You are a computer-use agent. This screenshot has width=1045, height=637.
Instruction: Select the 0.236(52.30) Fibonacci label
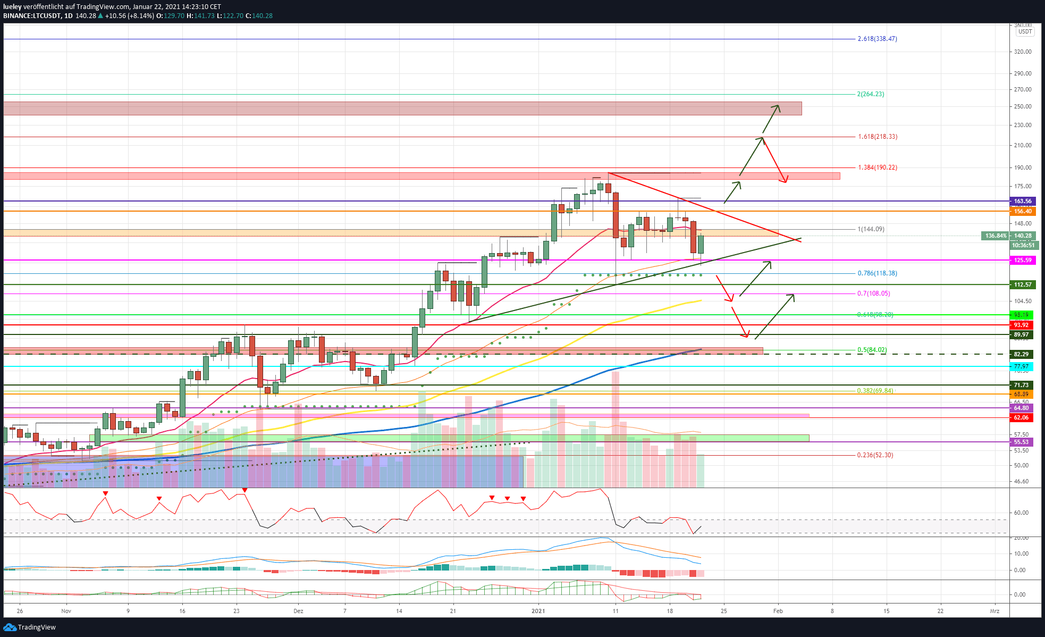pos(875,455)
